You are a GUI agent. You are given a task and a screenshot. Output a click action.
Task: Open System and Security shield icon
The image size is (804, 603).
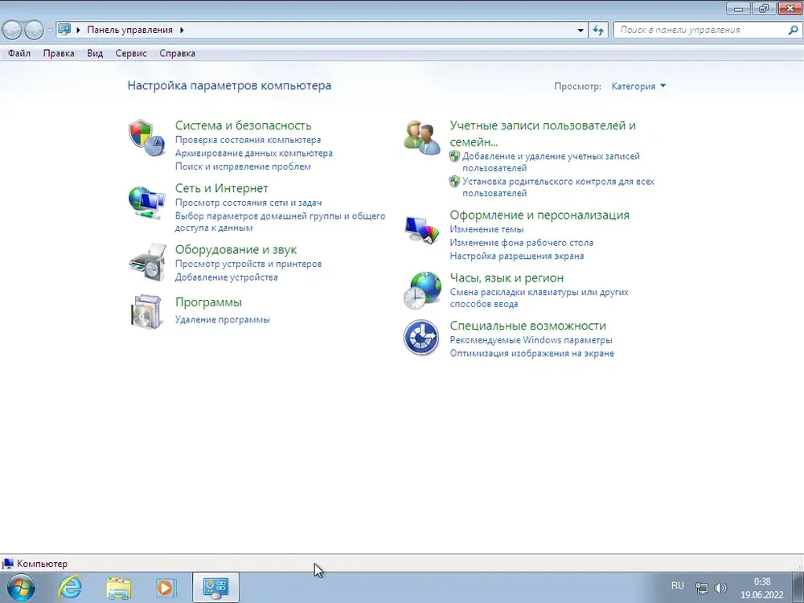(x=146, y=137)
